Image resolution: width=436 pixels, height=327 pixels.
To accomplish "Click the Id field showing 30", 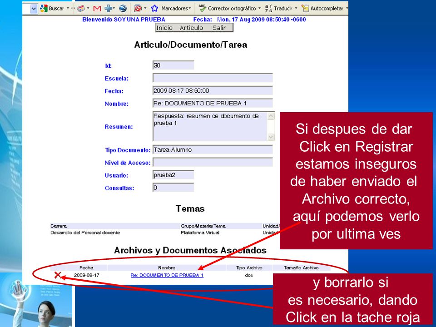I will pos(173,65).
